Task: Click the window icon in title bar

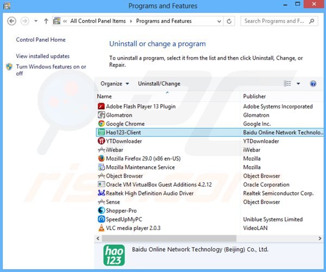Action: pos(7,5)
